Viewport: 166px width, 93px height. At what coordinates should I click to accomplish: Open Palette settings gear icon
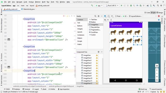click(99, 16)
